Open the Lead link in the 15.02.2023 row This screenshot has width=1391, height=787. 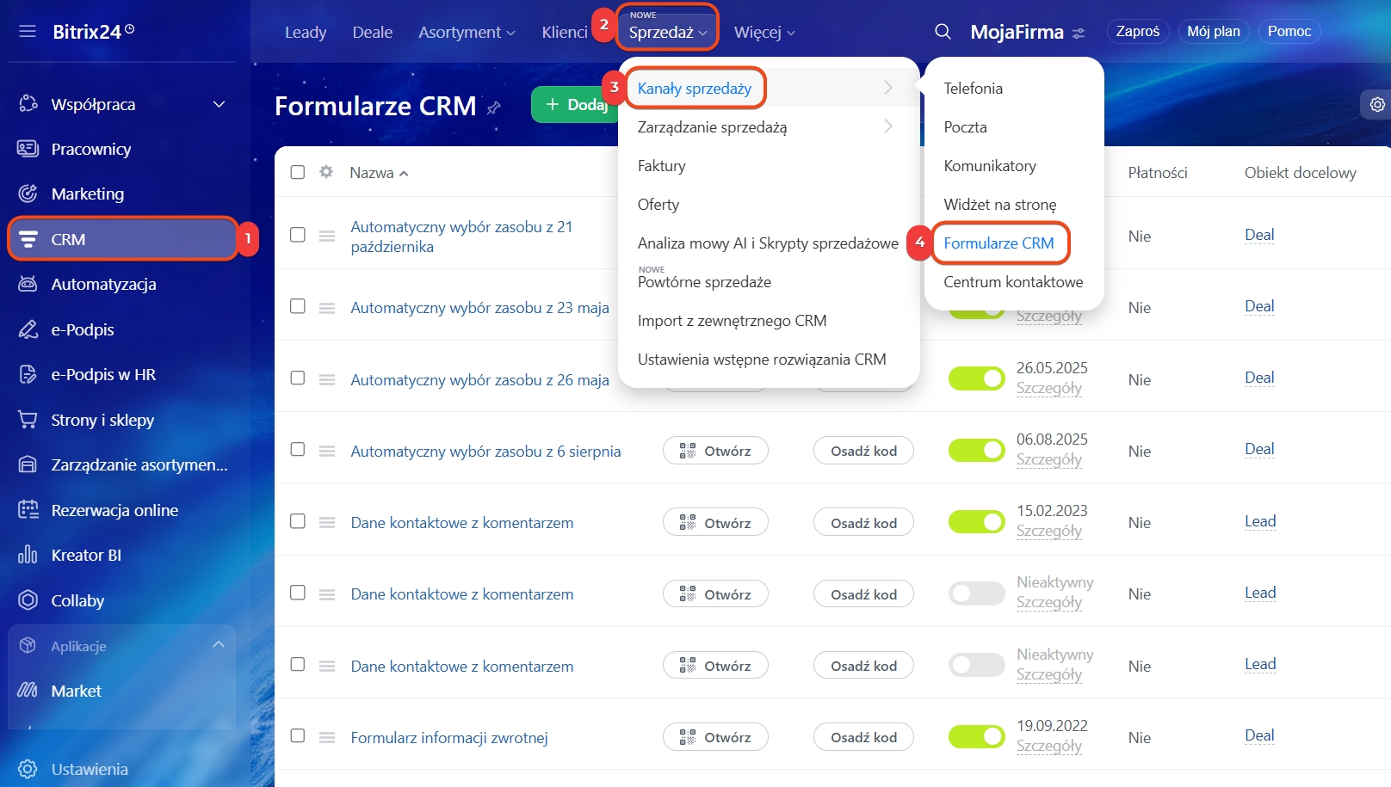(x=1260, y=521)
